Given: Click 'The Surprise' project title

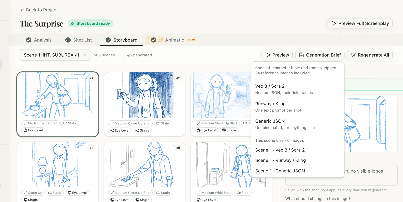Looking at the screenshot, I should click(42, 24).
